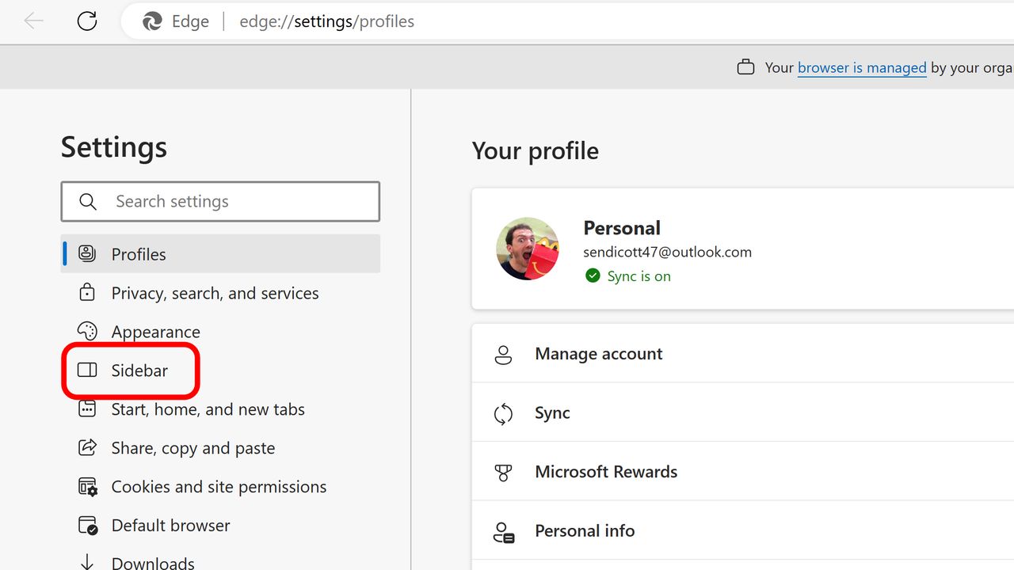This screenshot has height=570, width=1014.
Task: Click the Manage account person icon
Action: (x=503, y=354)
